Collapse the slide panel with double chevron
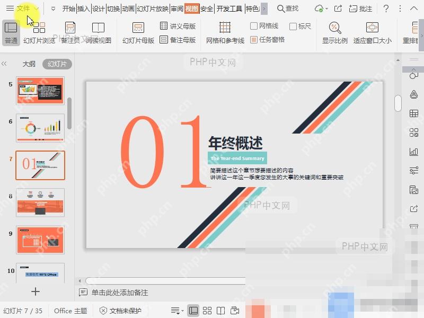The height and width of the screenshot is (318, 424). click(x=4, y=64)
